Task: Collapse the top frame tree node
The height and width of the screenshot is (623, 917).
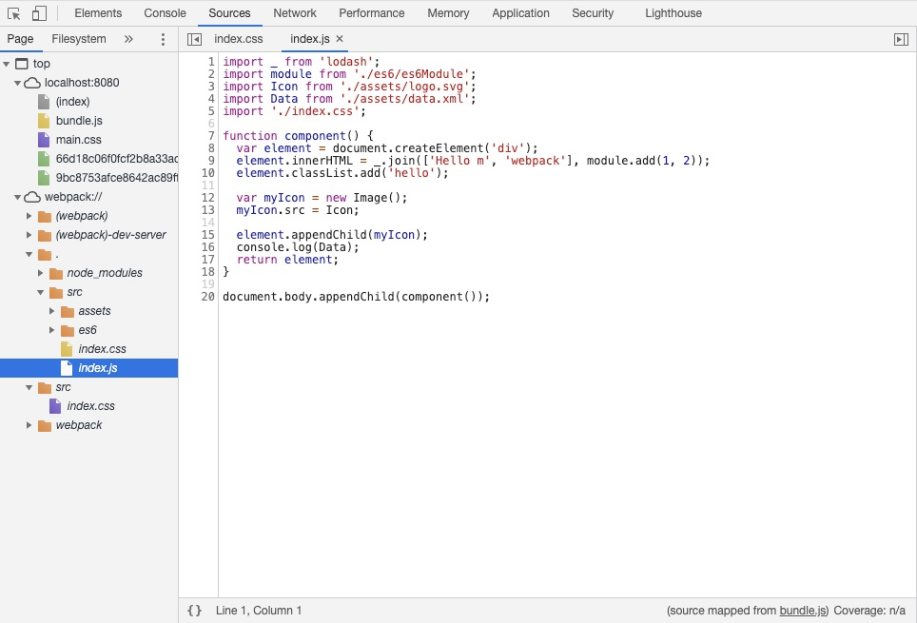Action: pyautogui.click(x=7, y=64)
